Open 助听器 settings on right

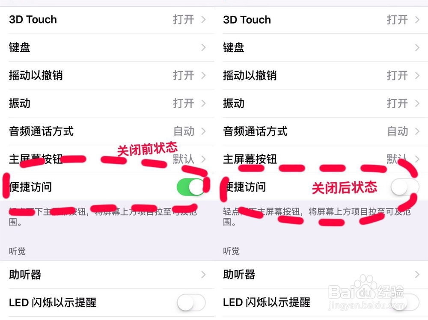321,275
